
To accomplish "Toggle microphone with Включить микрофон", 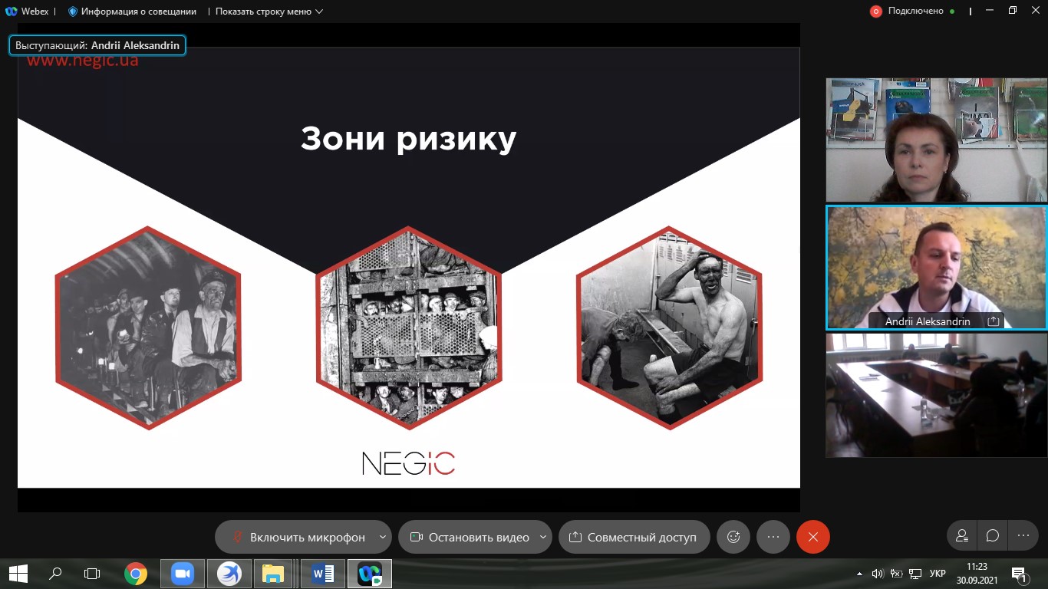I will (298, 537).
